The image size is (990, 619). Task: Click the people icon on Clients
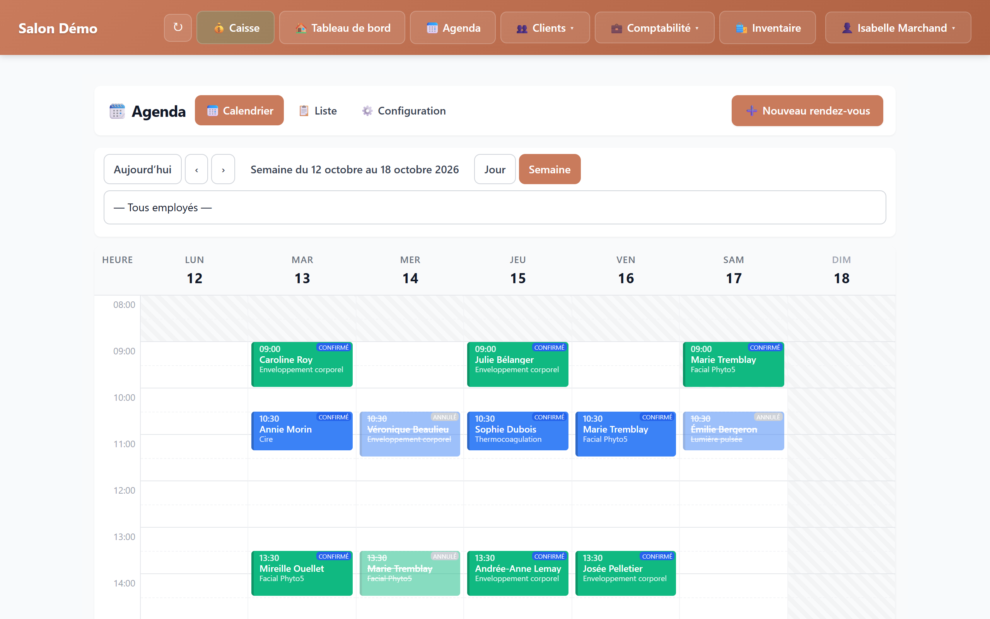(522, 28)
